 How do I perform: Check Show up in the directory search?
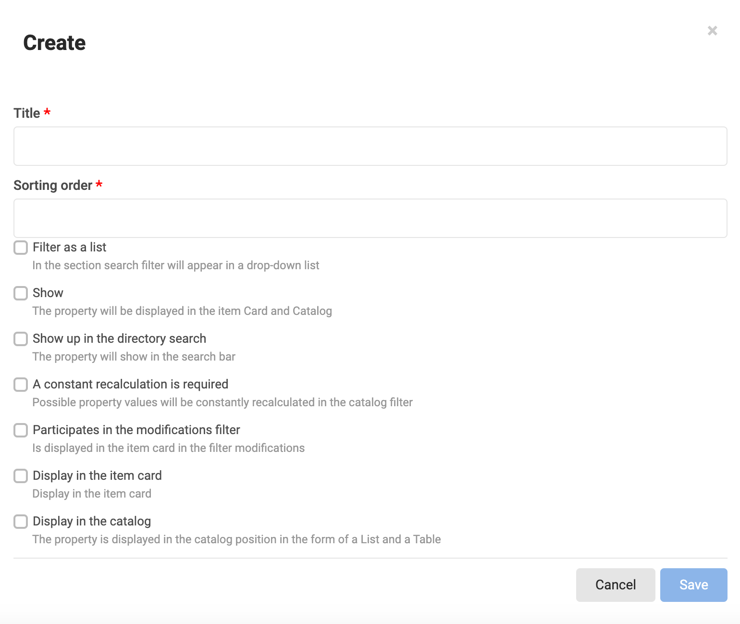[x=21, y=339]
